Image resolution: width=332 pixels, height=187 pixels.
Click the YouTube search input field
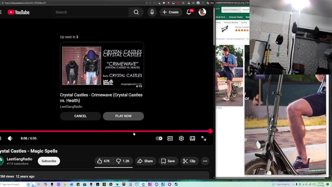(x=90, y=12)
